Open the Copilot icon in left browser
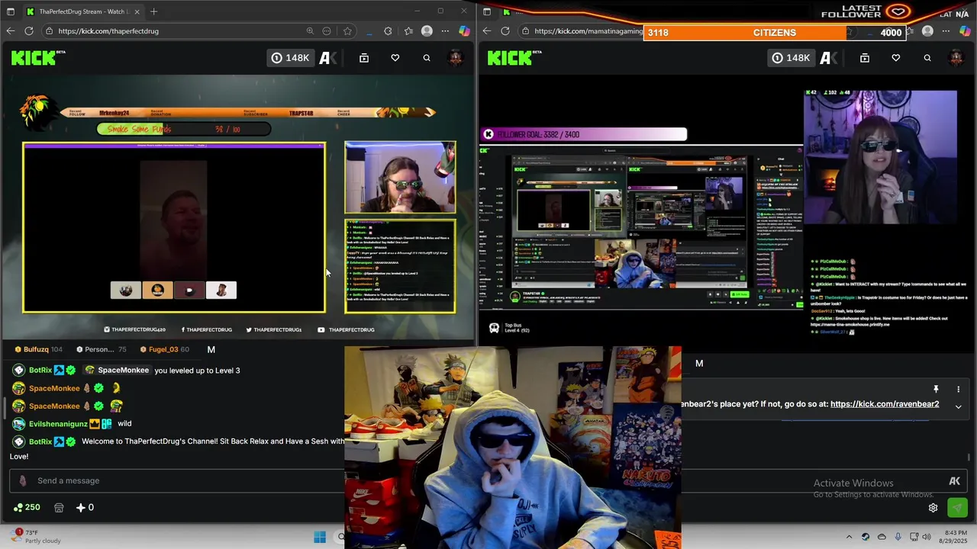 tap(464, 31)
